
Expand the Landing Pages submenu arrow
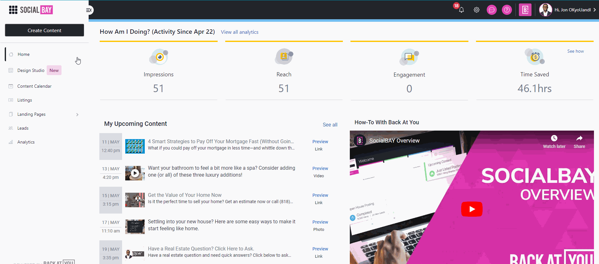coord(77,114)
